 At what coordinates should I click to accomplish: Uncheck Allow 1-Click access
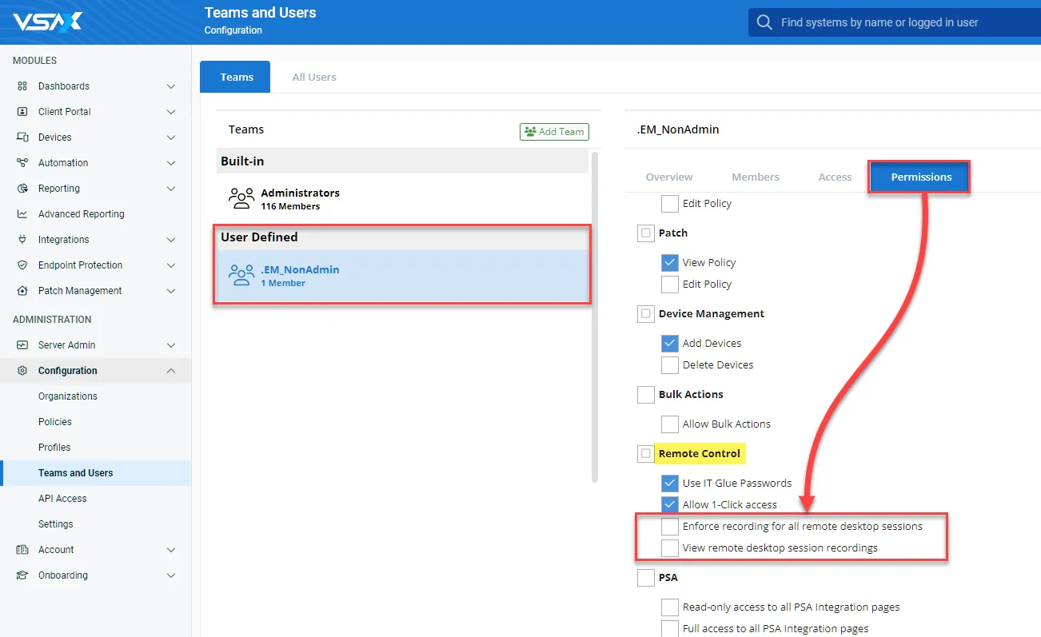[x=670, y=505]
